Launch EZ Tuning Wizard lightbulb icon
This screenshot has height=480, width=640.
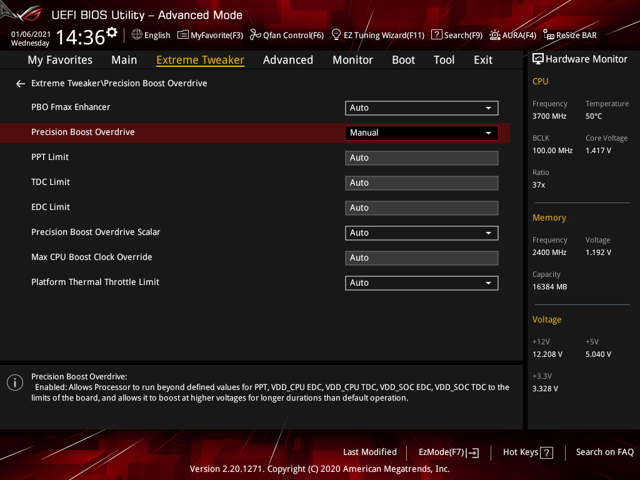coord(336,35)
